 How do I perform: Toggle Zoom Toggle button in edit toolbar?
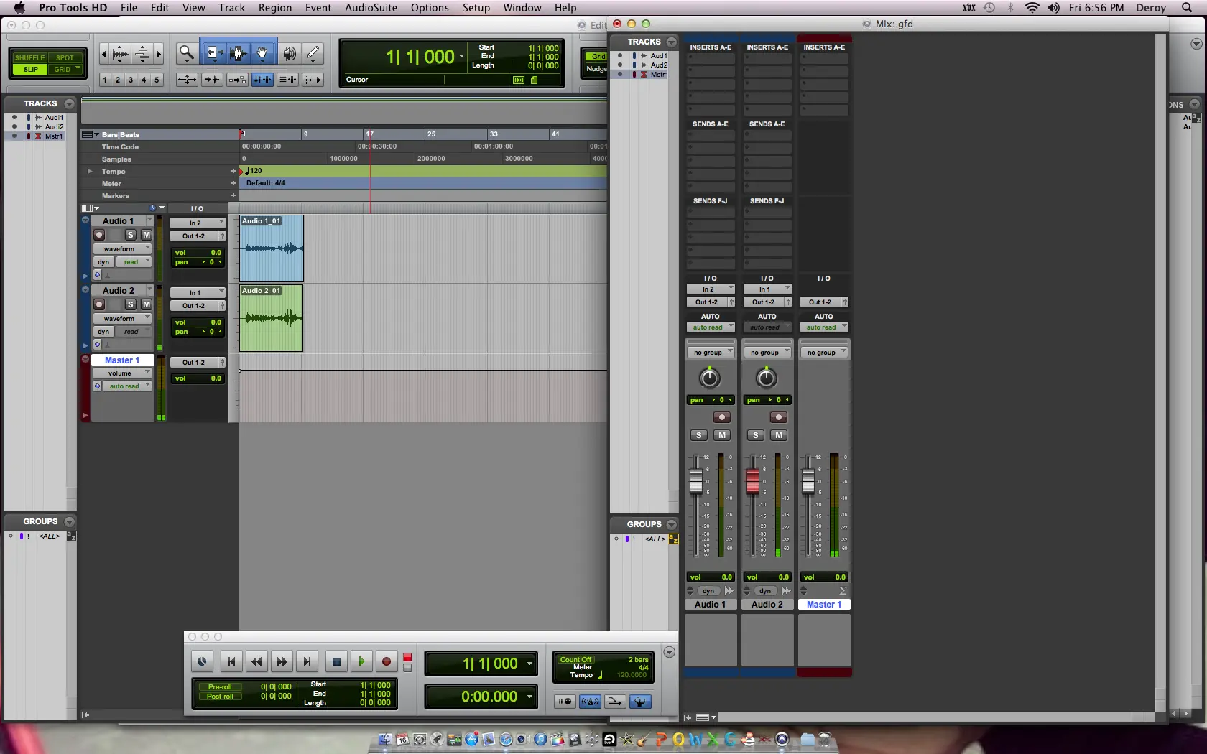(x=187, y=80)
